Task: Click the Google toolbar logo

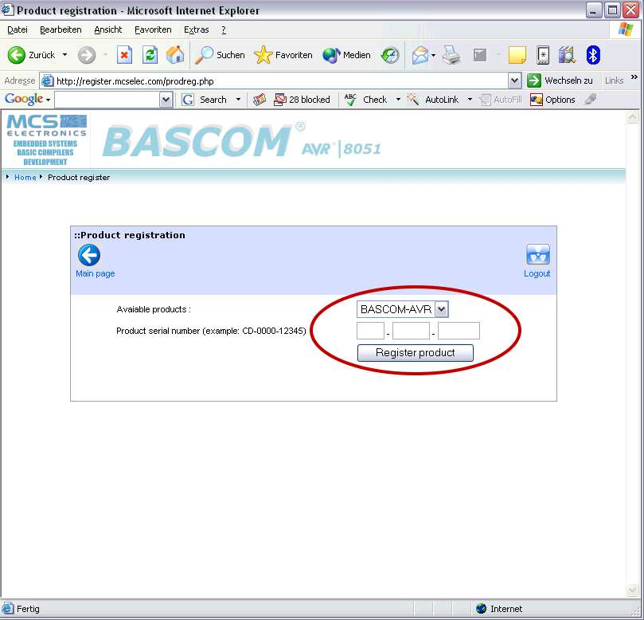Action: (24, 99)
